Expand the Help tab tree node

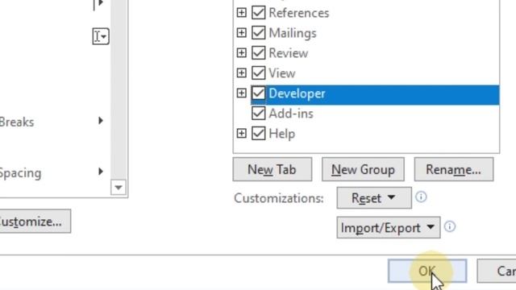pos(242,133)
